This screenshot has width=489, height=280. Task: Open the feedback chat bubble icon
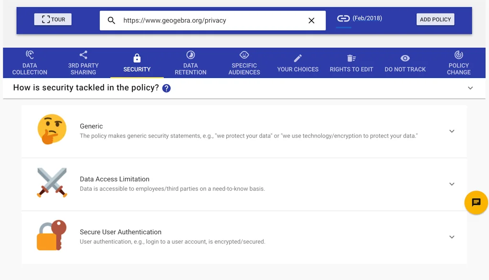476,203
